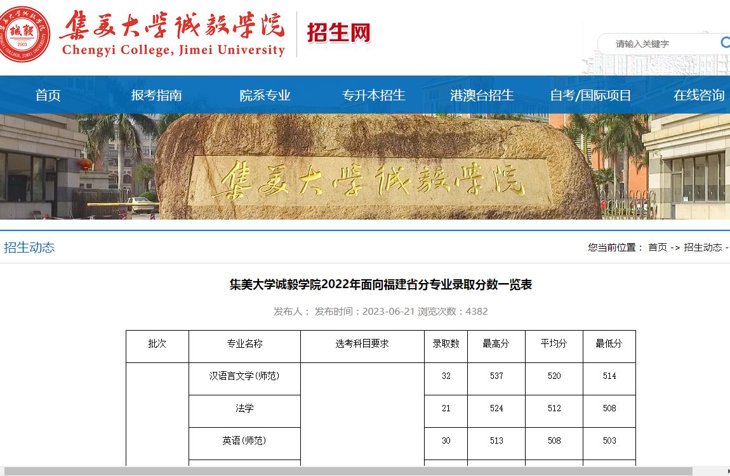Click the 首页 breadcrumb link
The height and width of the screenshot is (476, 730).
[x=658, y=248]
